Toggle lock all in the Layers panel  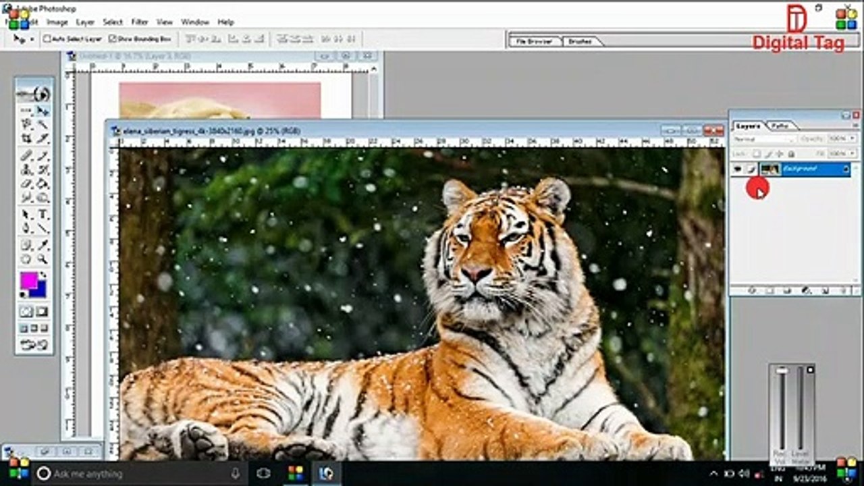click(791, 154)
